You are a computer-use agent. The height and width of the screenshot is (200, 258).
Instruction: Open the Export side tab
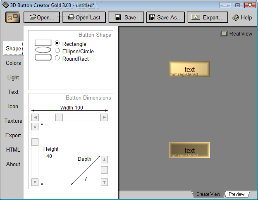13,135
